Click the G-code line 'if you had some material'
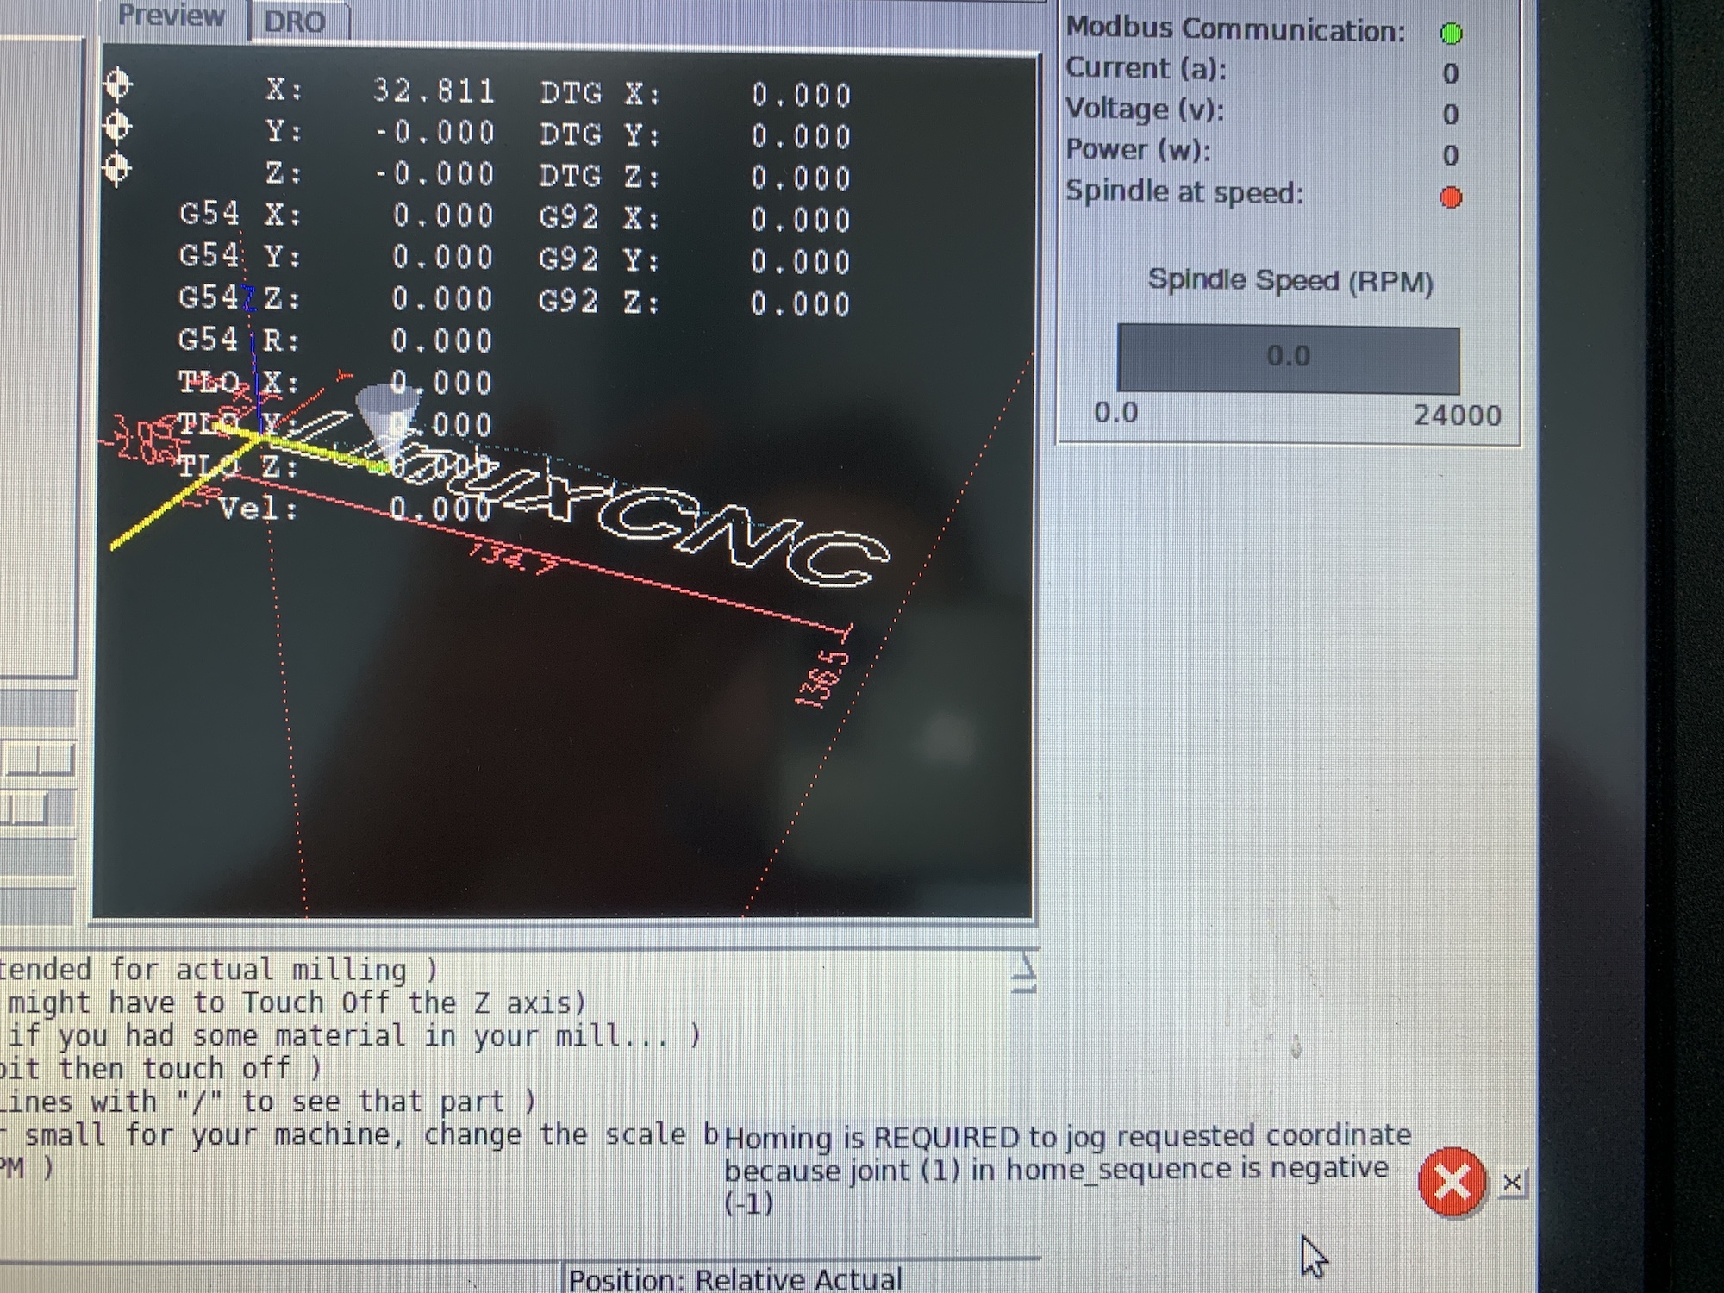Image resolution: width=1724 pixels, height=1293 pixels. pyautogui.click(x=354, y=1035)
